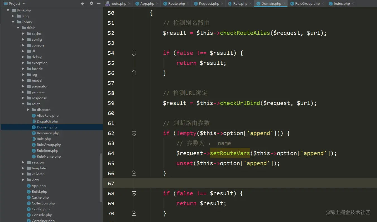Close the RuleGroup.php tab
377x222 pixels.
point(323,4)
